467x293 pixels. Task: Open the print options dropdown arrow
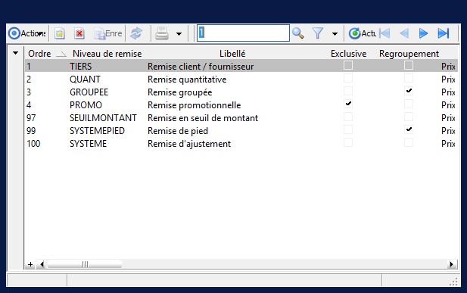179,34
